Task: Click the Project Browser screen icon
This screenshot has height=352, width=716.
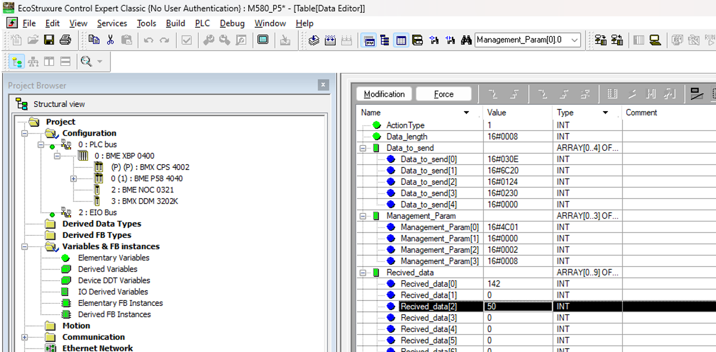Action: click(x=263, y=40)
